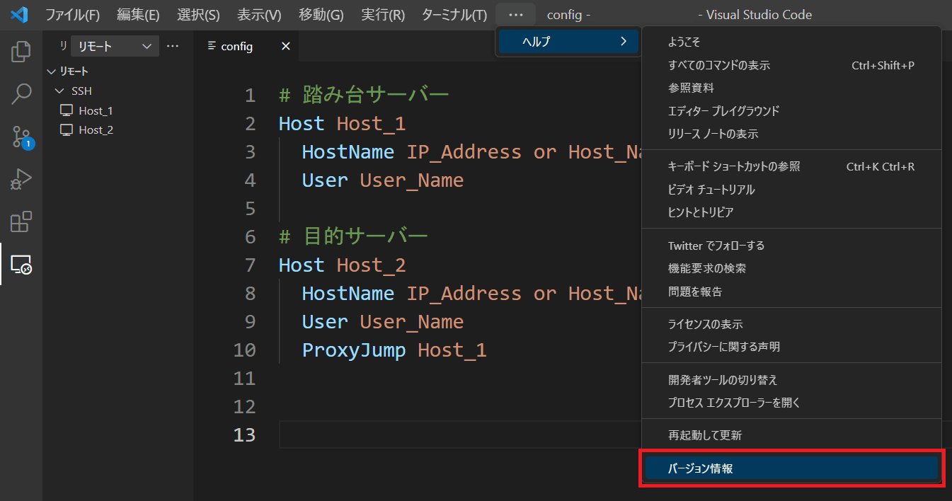Choose キーボード ショートカットの参照 entry
This screenshot has width=952, height=501.
click(x=791, y=166)
